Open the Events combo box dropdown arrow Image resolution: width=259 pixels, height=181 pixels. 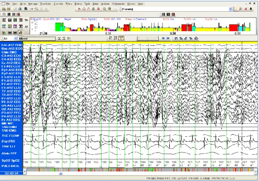[231, 9]
